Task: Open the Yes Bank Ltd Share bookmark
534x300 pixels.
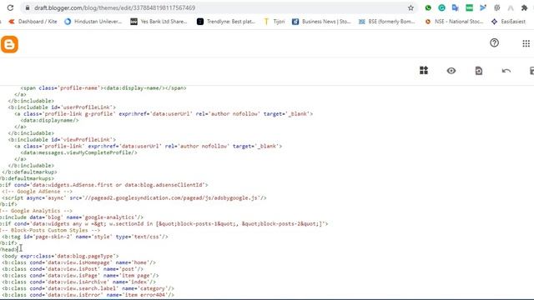Action: click(159, 22)
